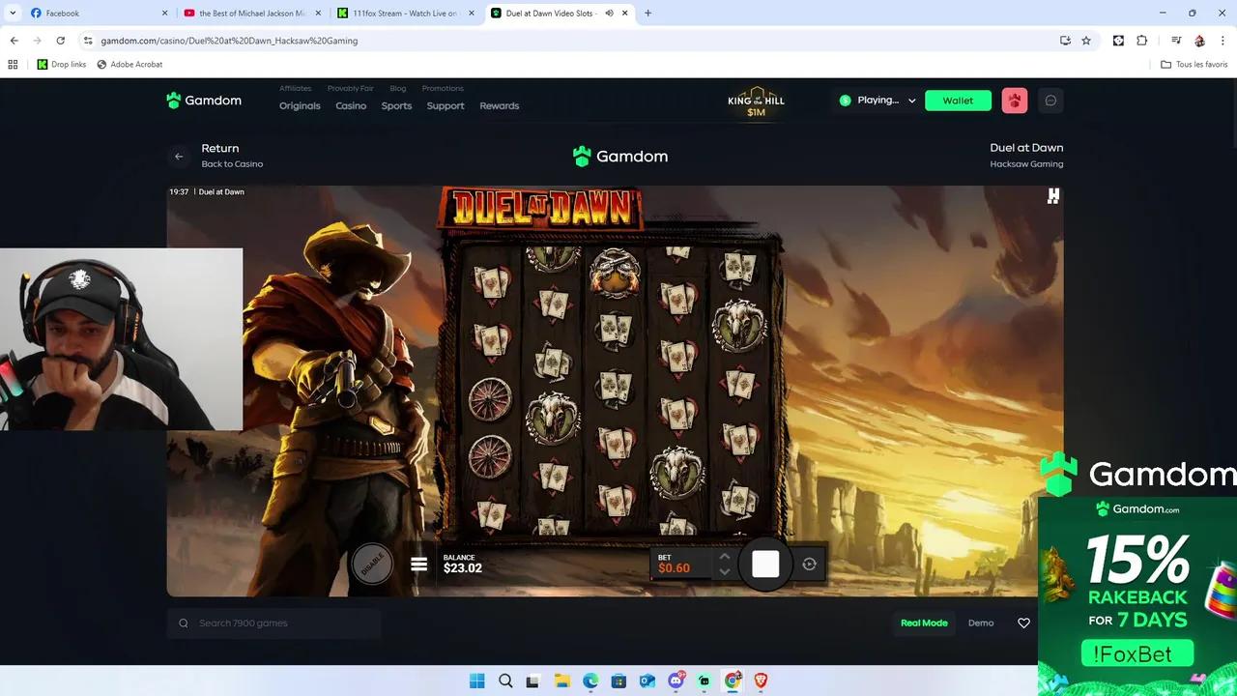Image resolution: width=1237 pixels, height=696 pixels.
Task: Mute the Duel at Dawn tab audio
Action: point(609,14)
